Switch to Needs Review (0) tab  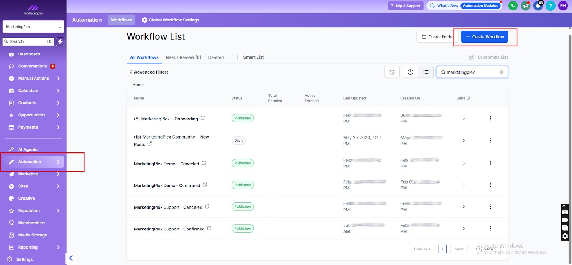coord(183,57)
